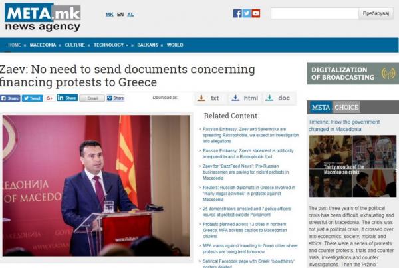Focus the site search input field
The width and height of the screenshot is (399, 268).
tap(315, 13)
